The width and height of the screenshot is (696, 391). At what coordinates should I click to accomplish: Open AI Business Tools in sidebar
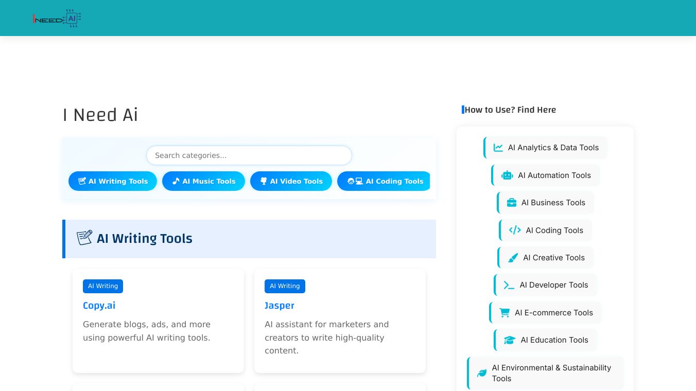click(546, 203)
